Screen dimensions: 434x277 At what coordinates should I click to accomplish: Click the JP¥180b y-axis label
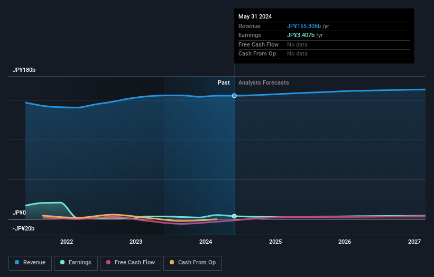tap(24, 70)
